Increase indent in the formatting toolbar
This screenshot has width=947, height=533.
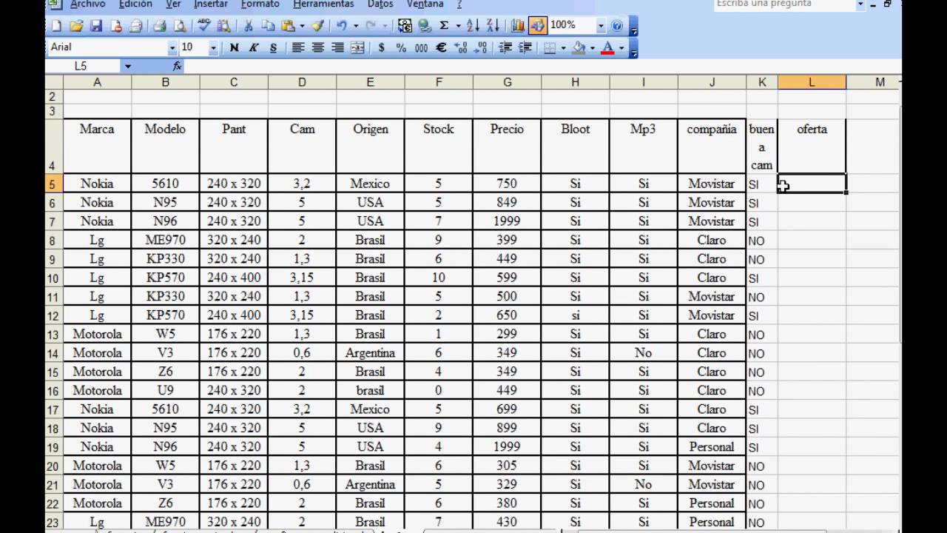[525, 47]
